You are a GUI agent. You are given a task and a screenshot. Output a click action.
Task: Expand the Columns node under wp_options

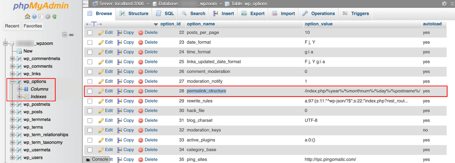click(x=19, y=89)
